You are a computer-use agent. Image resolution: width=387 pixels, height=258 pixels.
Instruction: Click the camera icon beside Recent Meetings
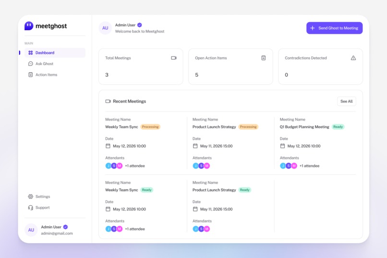tap(108, 101)
